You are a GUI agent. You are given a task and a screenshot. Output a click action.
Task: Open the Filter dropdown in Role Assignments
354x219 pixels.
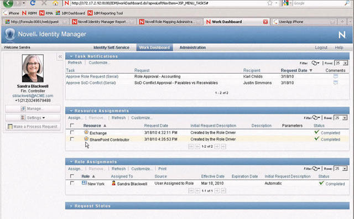pos(316,169)
